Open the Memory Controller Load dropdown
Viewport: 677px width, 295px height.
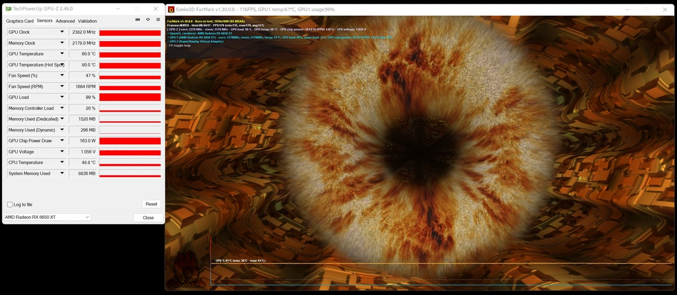[x=62, y=108]
